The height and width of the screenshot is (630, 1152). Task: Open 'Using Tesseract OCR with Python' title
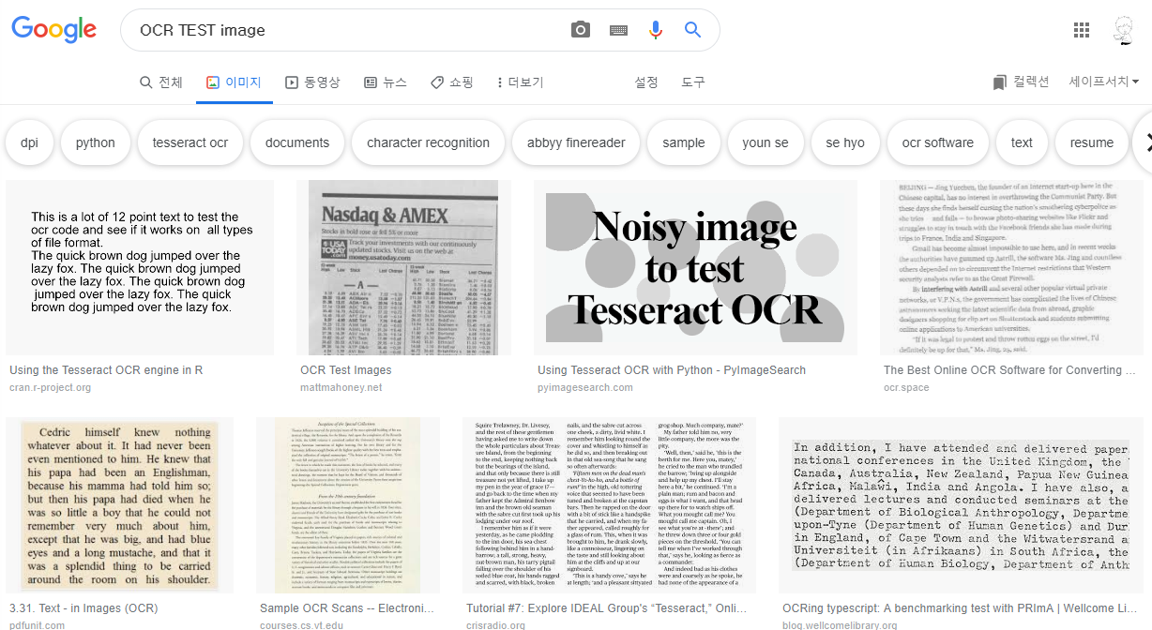[672, 370]
